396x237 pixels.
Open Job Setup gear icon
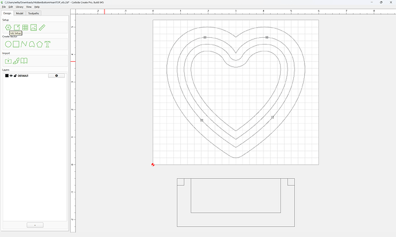[9, 27]
